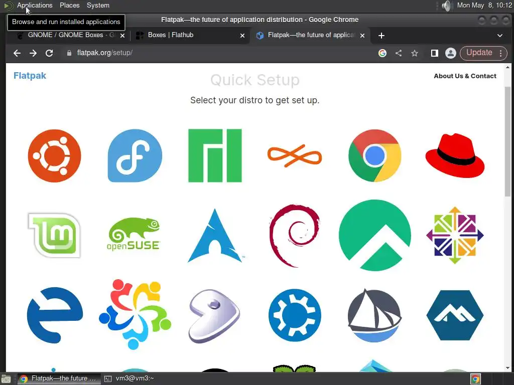Screen dimensions: 514x385
Task: Close the Boxes | Flathub tab
Action: [242, 36]
